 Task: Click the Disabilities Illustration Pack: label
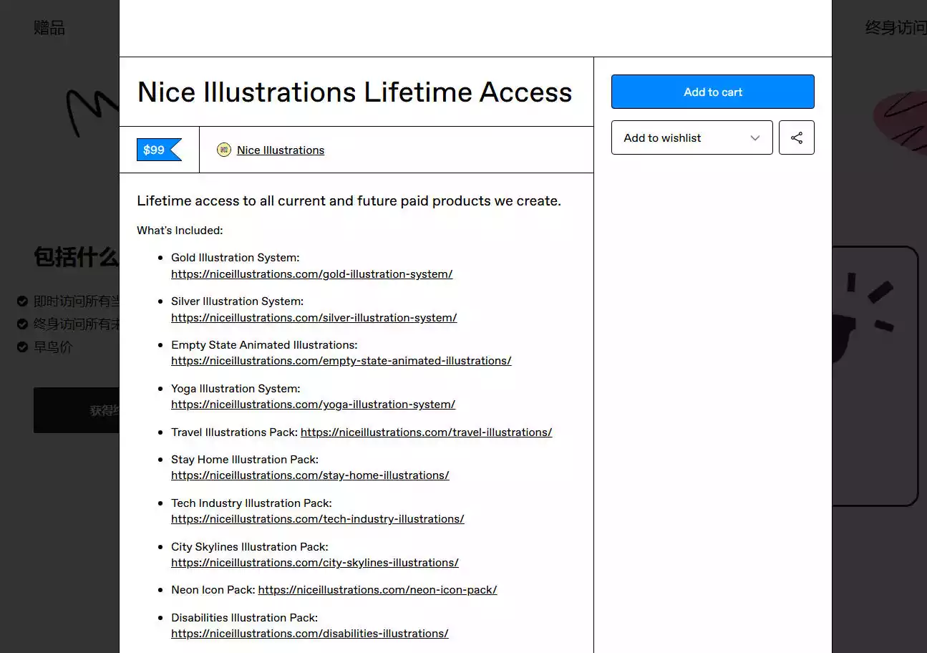point(245,617)
